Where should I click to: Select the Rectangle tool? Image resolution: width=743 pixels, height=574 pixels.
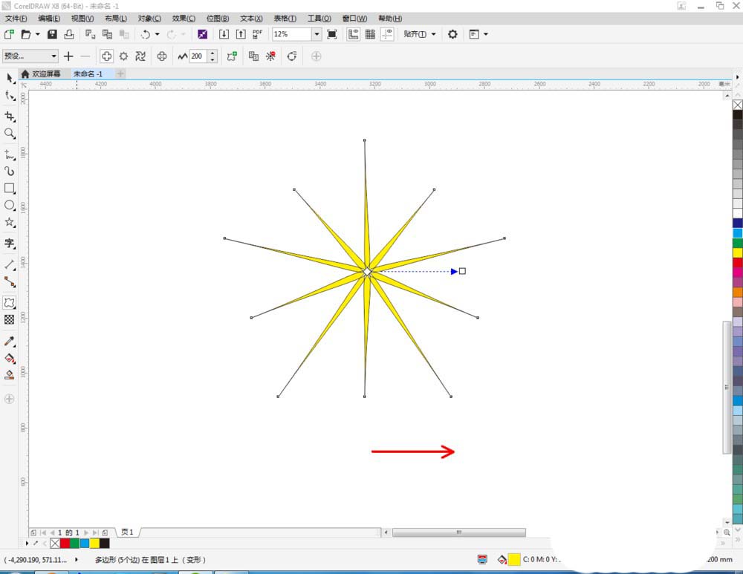pyautogui.click(x=10, y=188)
